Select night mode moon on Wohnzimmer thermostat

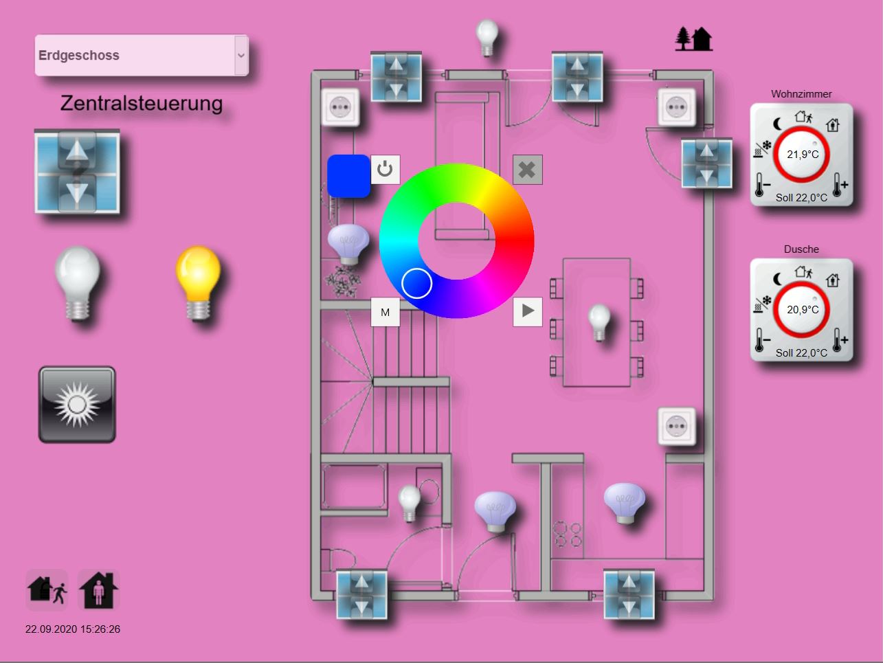coord(777,124)
